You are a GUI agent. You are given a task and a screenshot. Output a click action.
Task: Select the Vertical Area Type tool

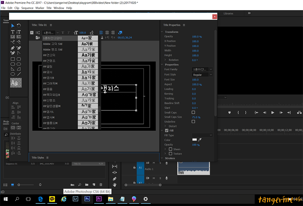point(19,37)
